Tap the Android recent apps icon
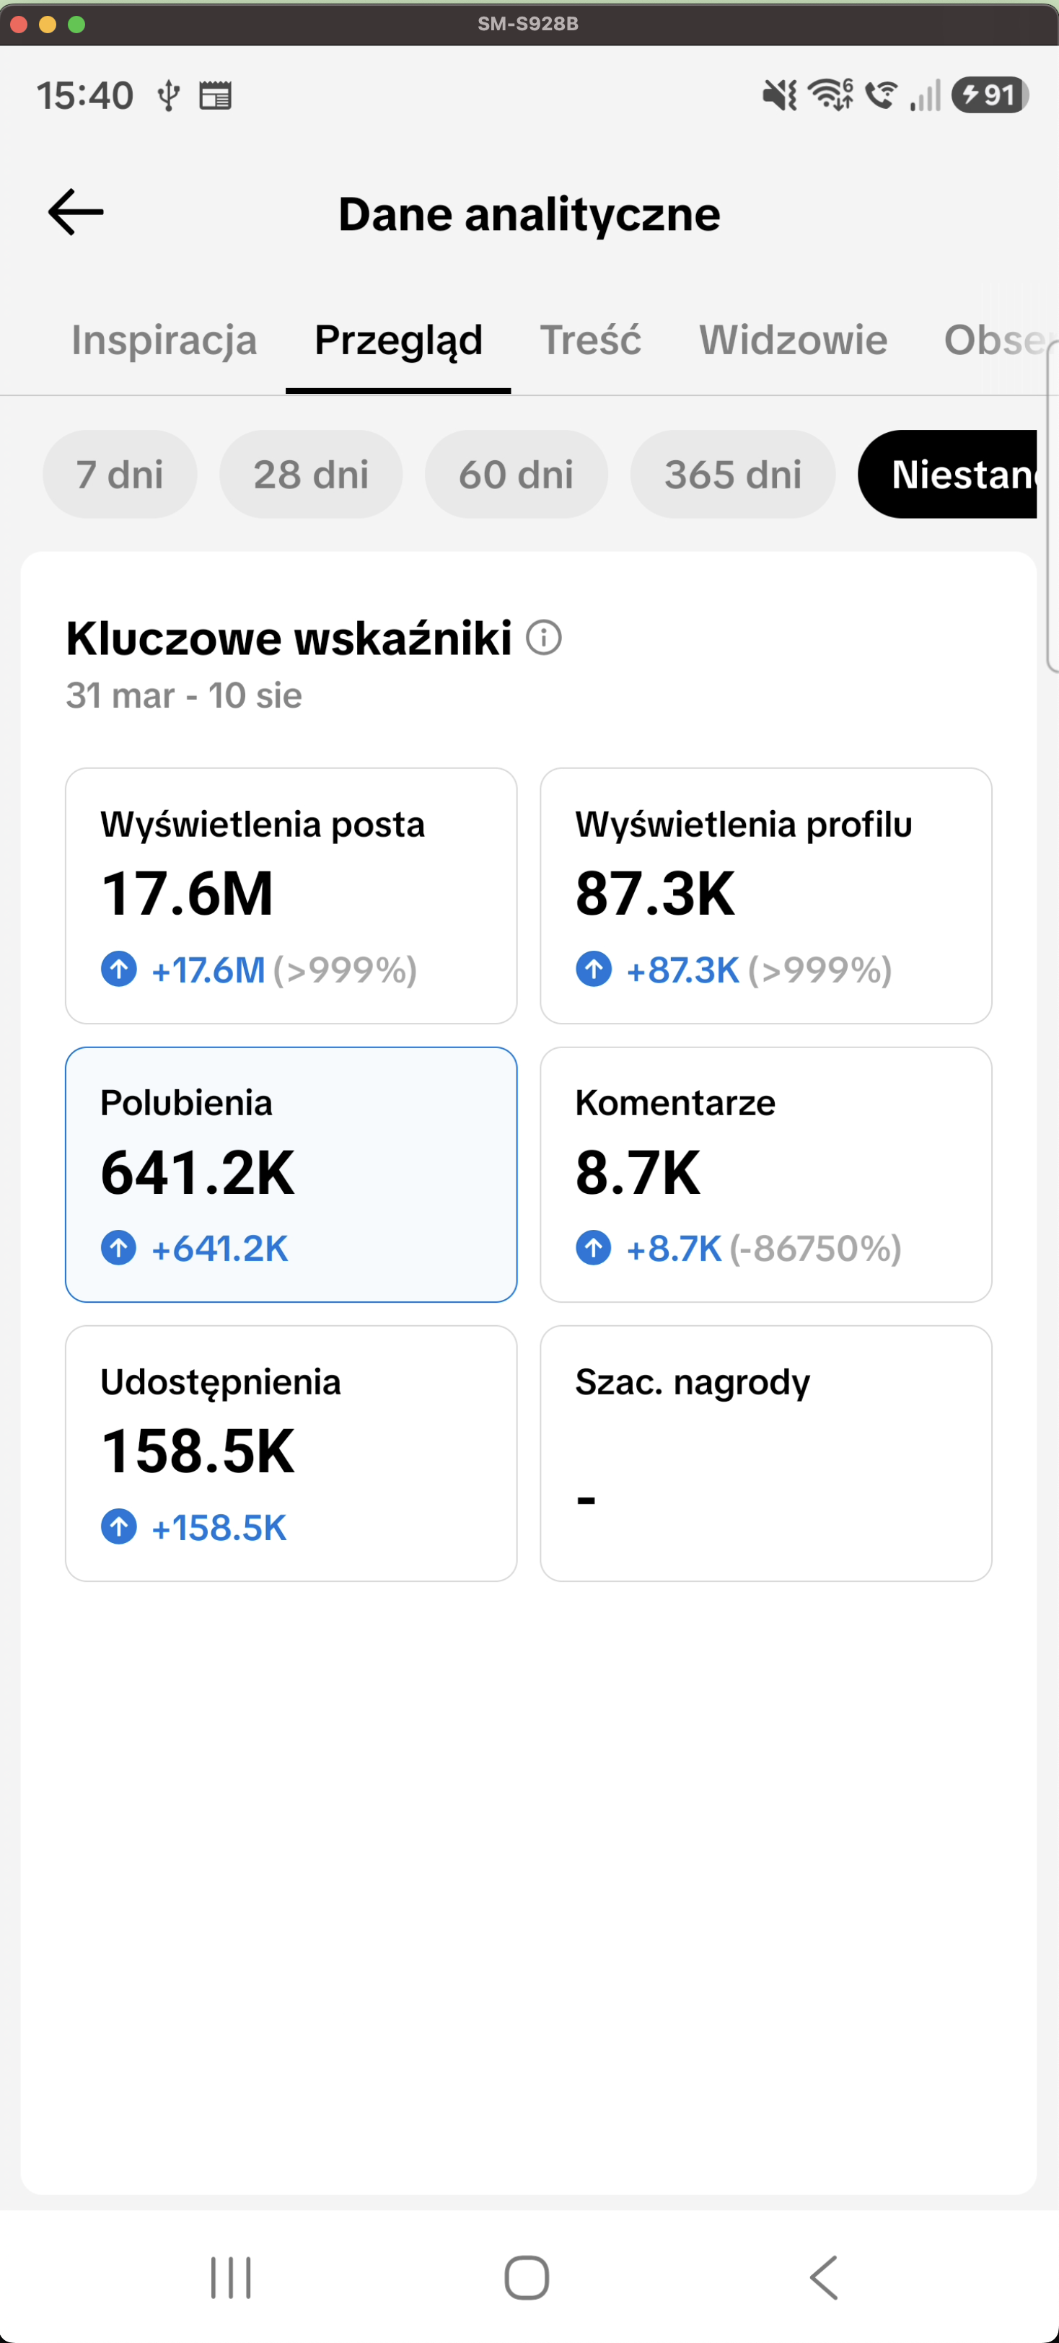The height and width of the screenshot is (2343, 1059). tap(231, 2278)
